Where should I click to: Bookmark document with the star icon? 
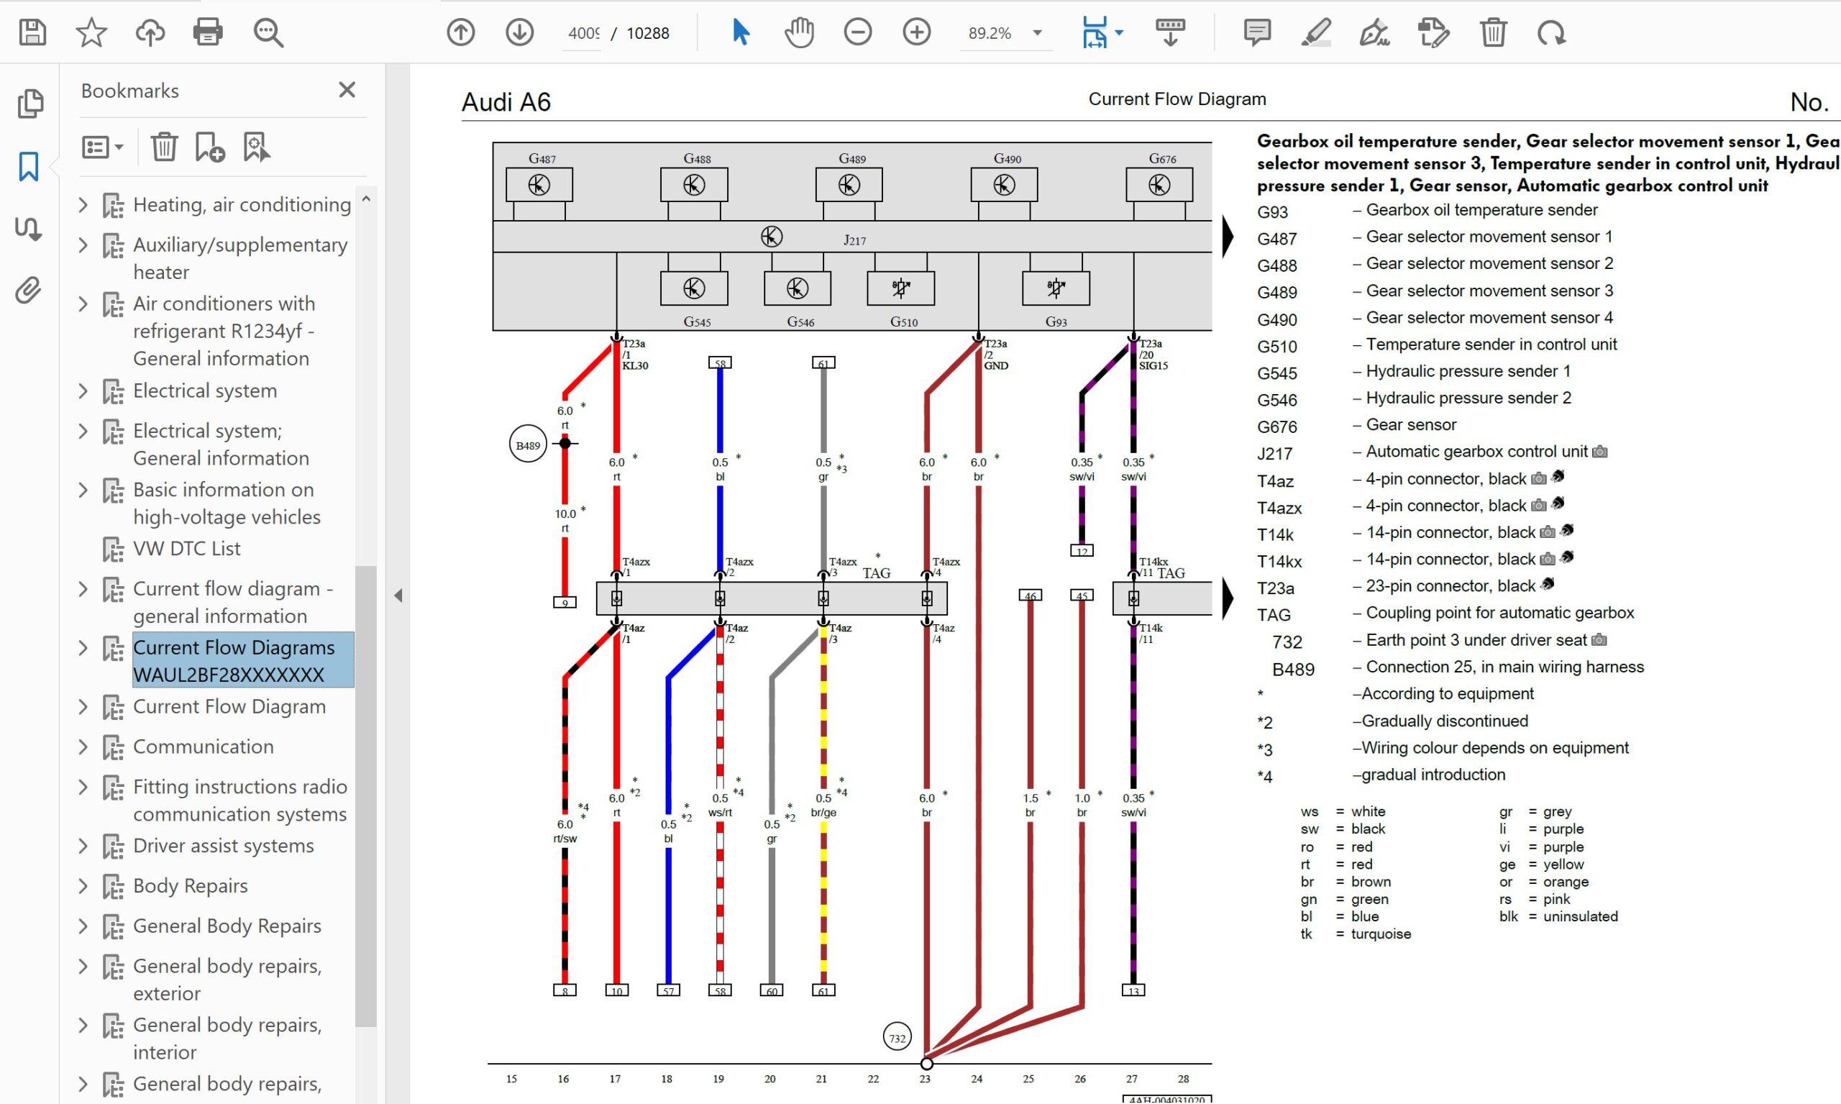tap(91, 33)
